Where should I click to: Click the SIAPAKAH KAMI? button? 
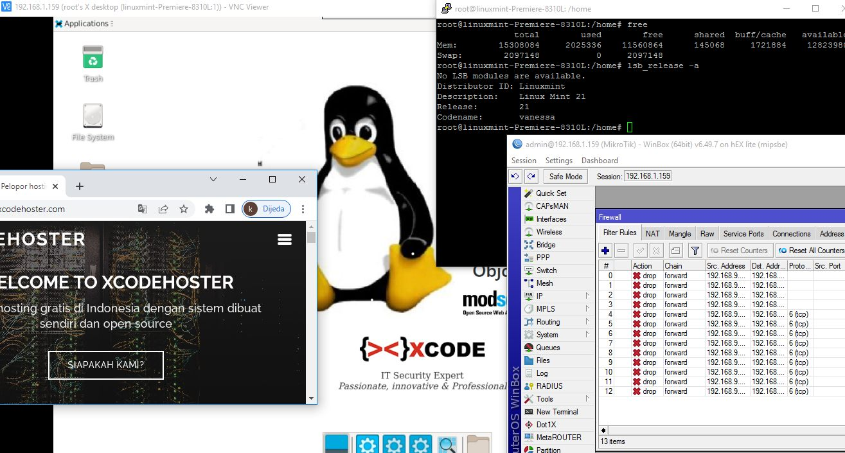pyautogui.click(x=106, y=365)
